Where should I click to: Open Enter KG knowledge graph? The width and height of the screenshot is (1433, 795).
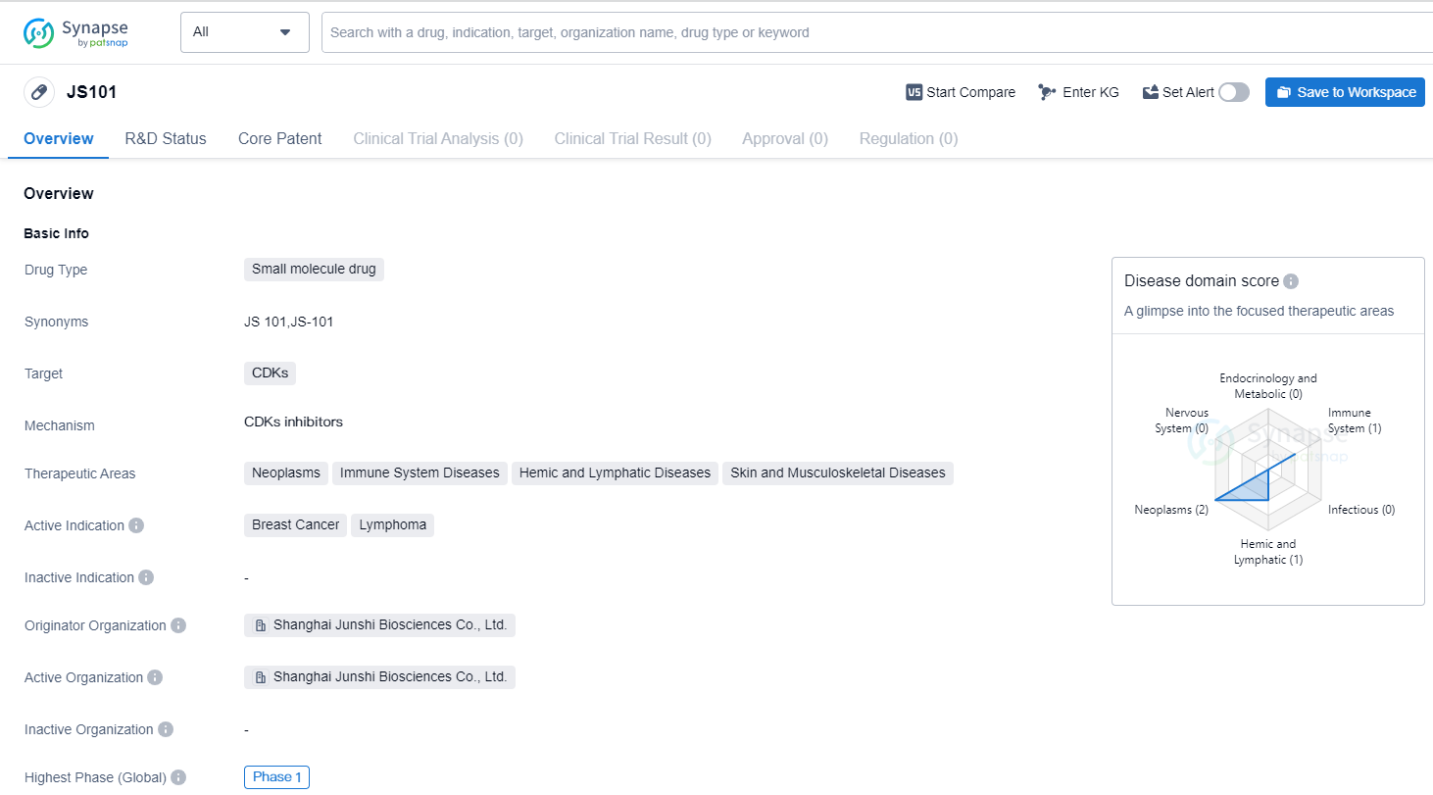pos(1078,92)
